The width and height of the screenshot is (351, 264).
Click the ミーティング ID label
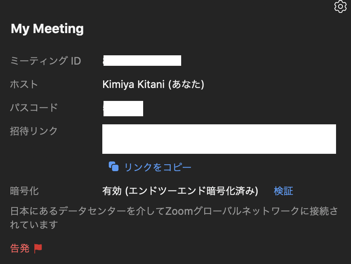coord(45,61)
